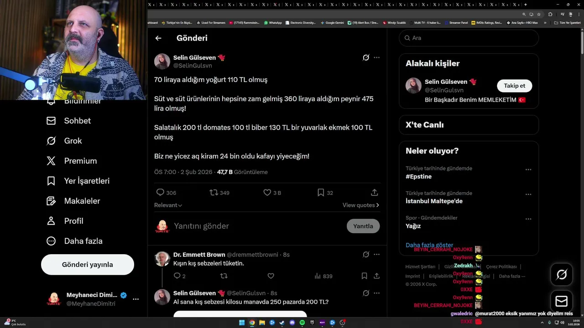This screenshot has width=584, height=328.
Task: More options for #Epstine trend
Action: [528, 169]
